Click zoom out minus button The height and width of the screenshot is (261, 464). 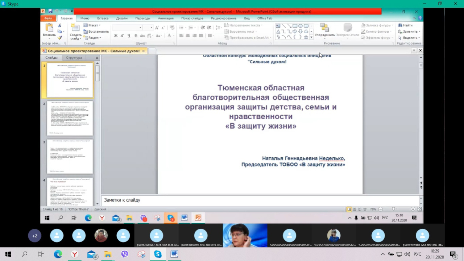380,209
